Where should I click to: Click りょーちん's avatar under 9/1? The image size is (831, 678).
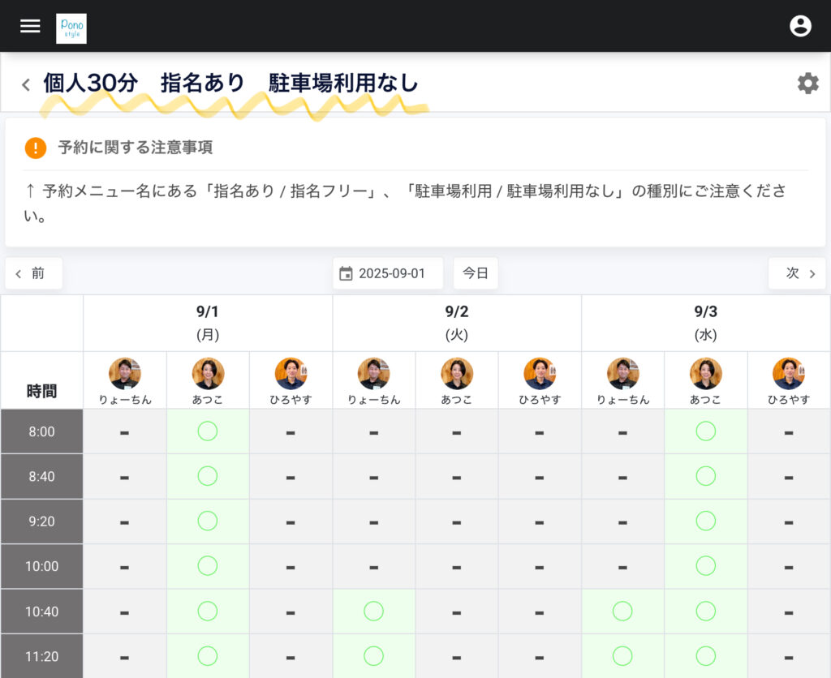point(124,374)
